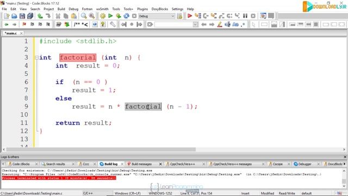Screen dimensions: 348x196
Task: Click the red Process terminated log line
Action: pos(59,178)
